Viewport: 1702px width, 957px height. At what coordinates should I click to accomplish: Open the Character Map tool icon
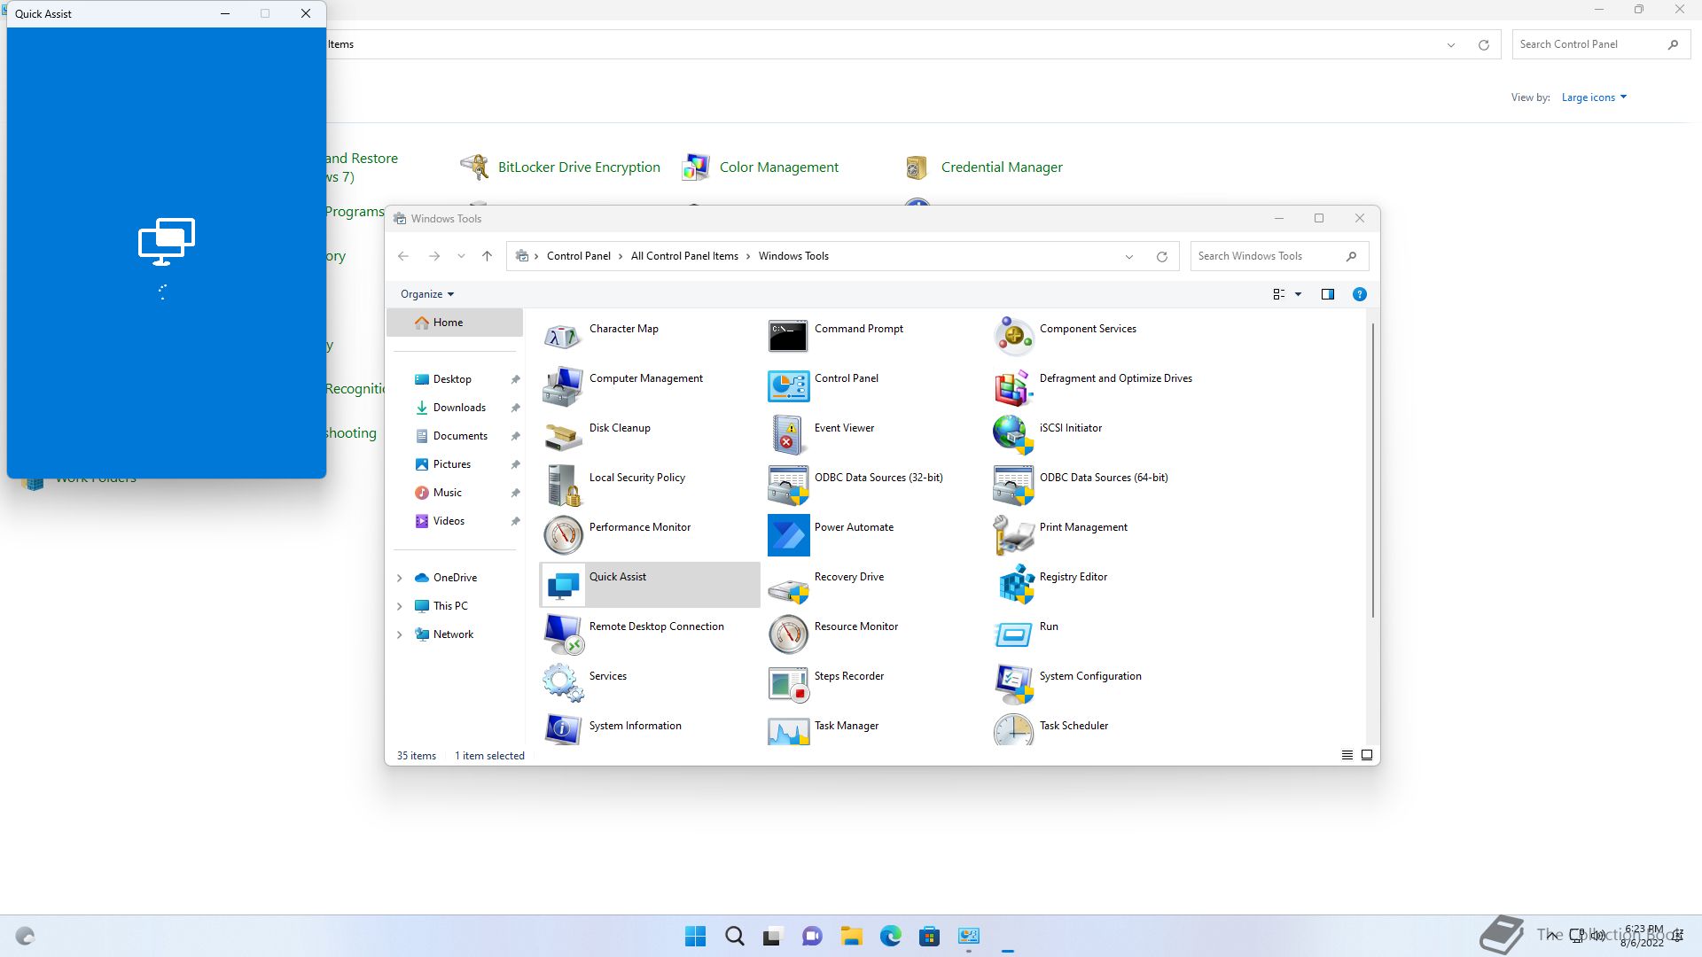point(562,337)
